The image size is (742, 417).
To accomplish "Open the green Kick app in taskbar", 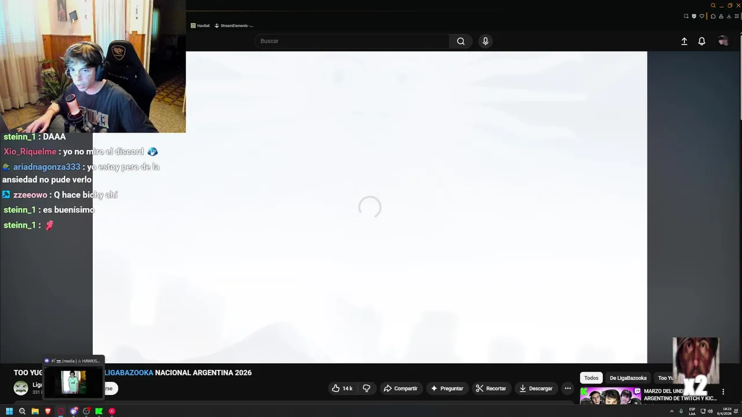I will [99, 411].
